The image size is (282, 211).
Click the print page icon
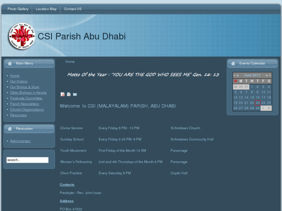69,94
